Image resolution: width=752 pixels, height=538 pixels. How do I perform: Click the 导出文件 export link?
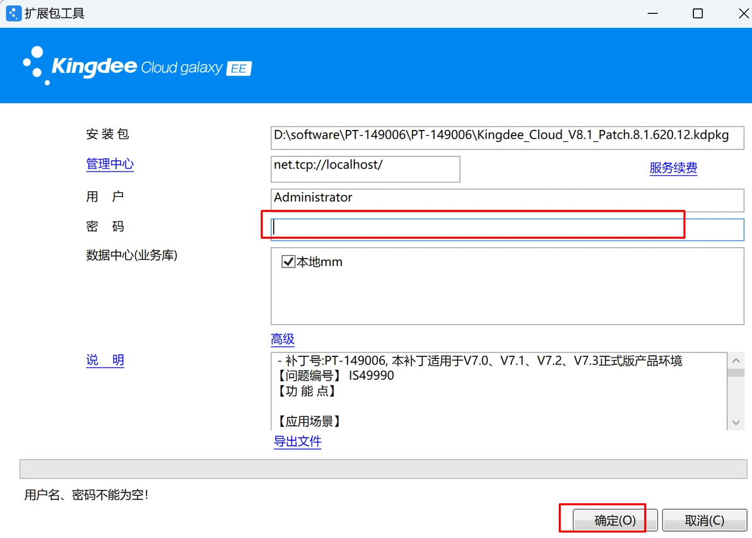[x=297, y=441]
